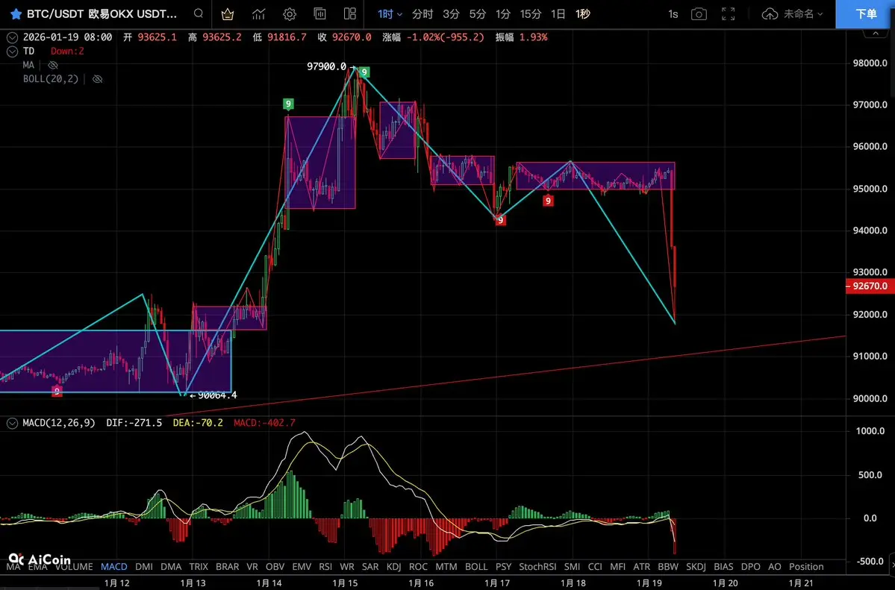Viewport: 895px width, 590px height.
Task: Enter fullscreen chart mode
Action: 729,13
